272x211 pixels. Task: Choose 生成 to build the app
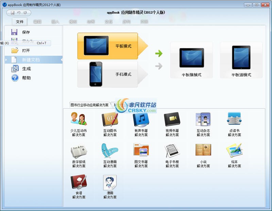click(x=33, y=69)
